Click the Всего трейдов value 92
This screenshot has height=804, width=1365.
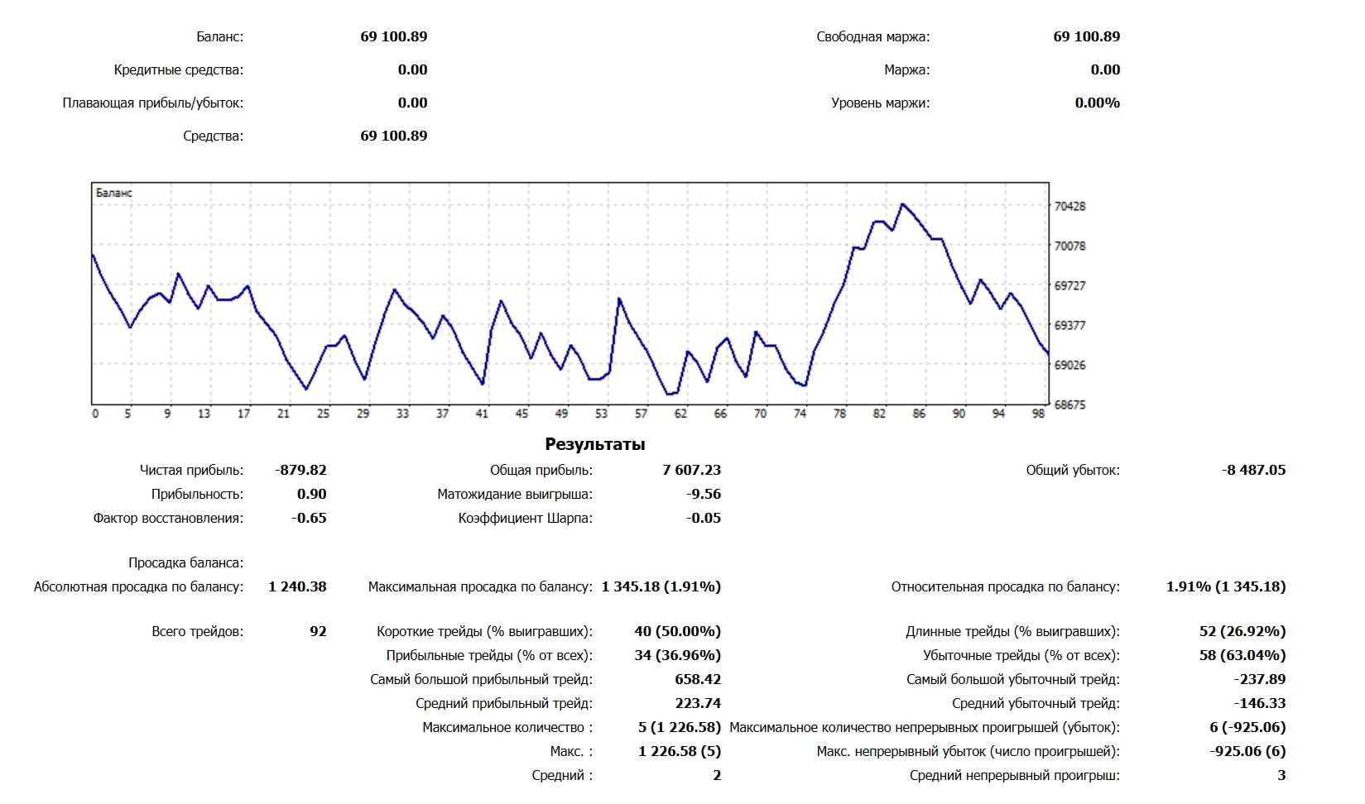coord(318,631)
